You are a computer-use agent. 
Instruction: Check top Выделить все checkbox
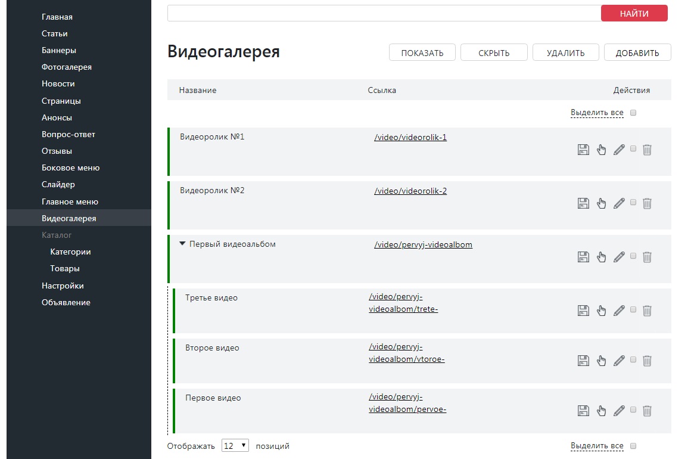click(x=633, y=113)
